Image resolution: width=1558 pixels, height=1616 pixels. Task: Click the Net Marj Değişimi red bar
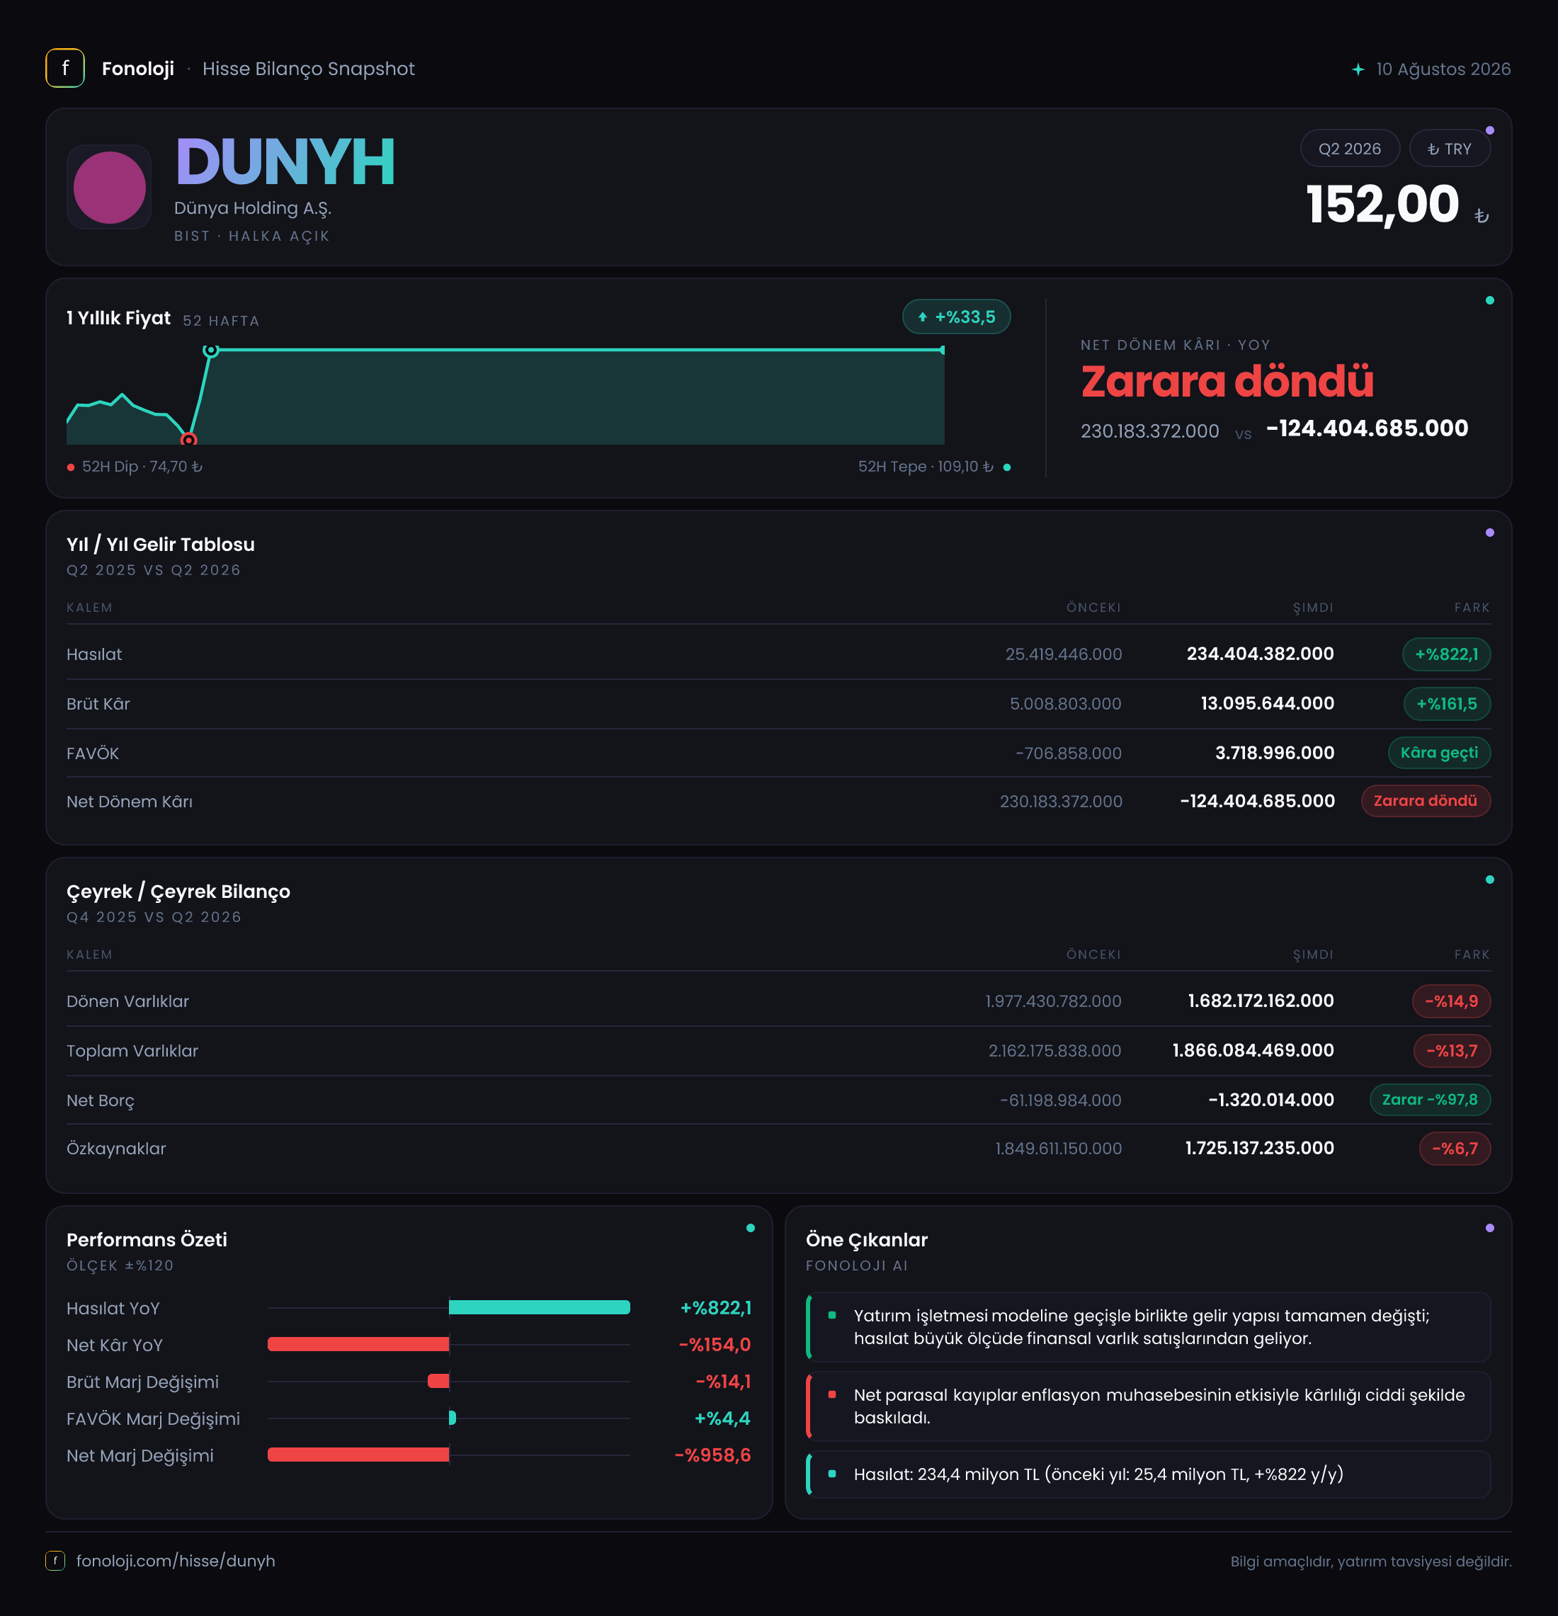358,1455
